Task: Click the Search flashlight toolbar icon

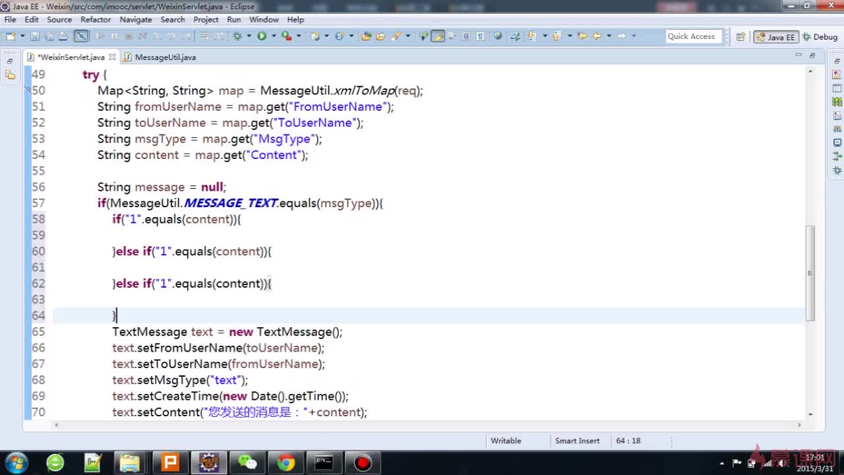Action: tap(396, 36)
